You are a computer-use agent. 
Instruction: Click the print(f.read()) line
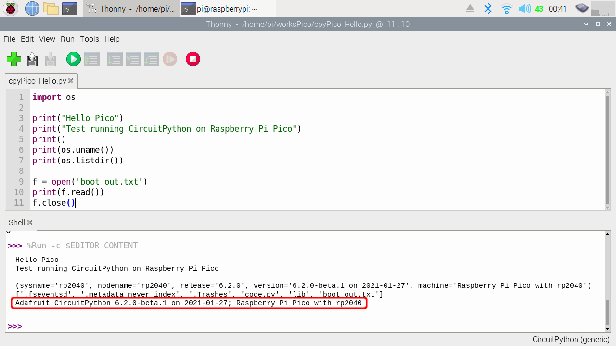(x=68, y=192)
